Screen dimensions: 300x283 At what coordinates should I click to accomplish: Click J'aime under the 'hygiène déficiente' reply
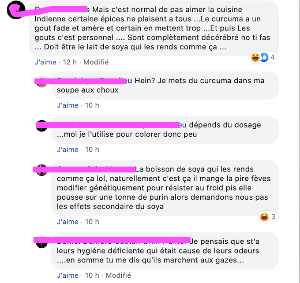click(x=68, y=276)
